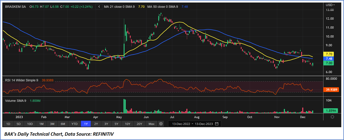Collapse indicator legend with left chevron
This screenshot has width=344, height=140.
tap(99, 7)
